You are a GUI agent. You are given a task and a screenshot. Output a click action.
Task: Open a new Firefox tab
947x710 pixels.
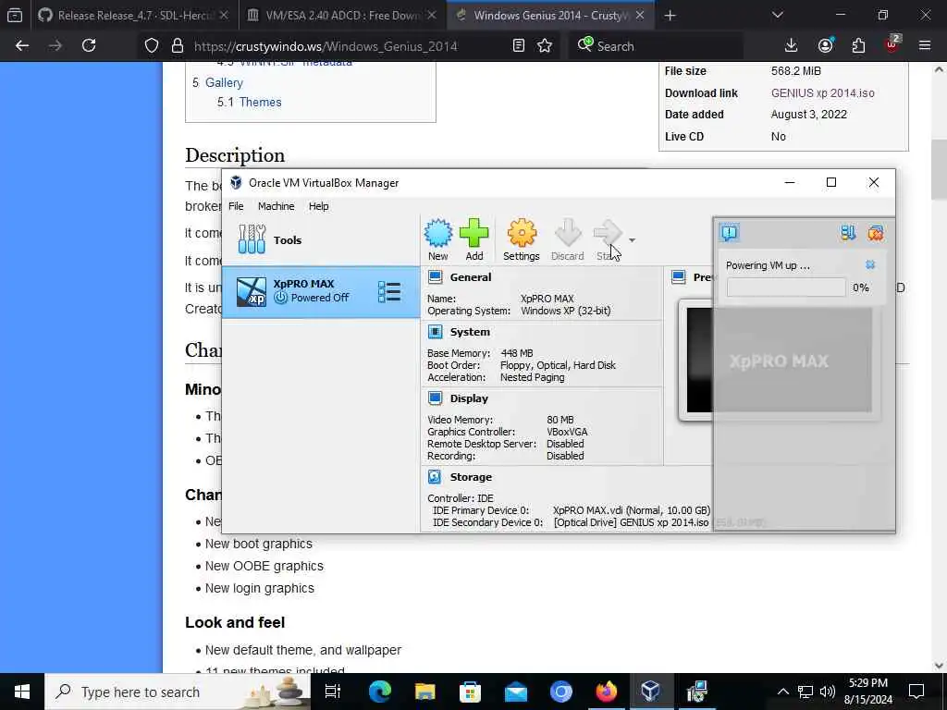[670, 16]
